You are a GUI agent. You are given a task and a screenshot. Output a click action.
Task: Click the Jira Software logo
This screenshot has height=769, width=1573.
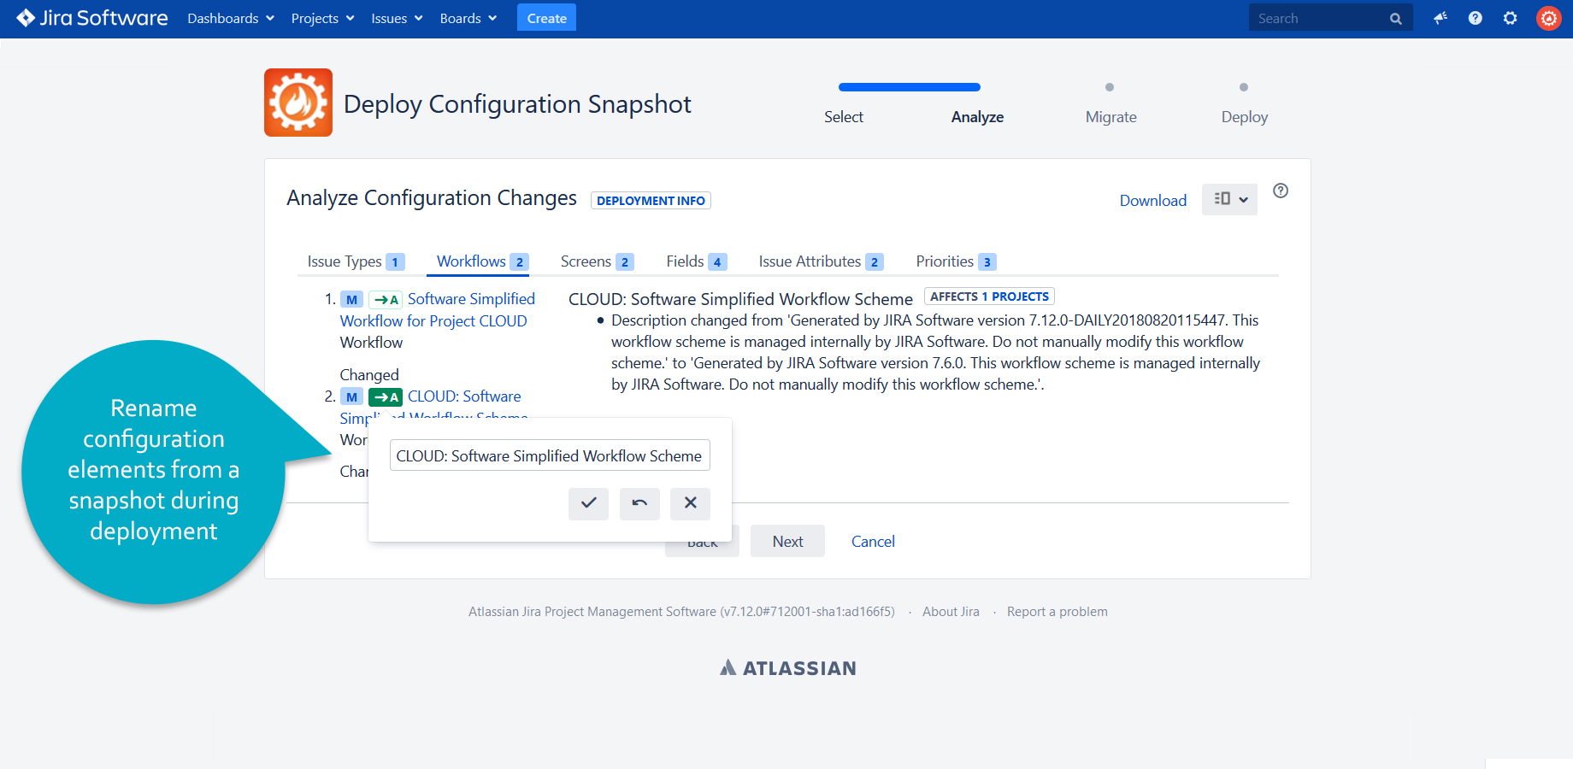[x=92, y=18]
